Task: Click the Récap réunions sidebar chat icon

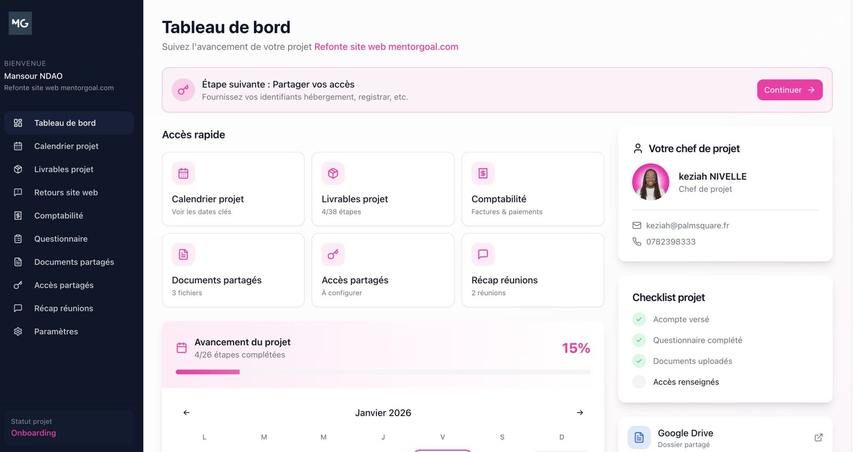Action: click(18, 308)
